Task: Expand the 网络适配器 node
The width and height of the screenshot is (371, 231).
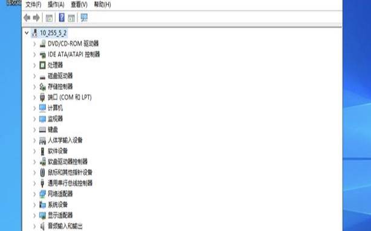Action: click(34, 194)
